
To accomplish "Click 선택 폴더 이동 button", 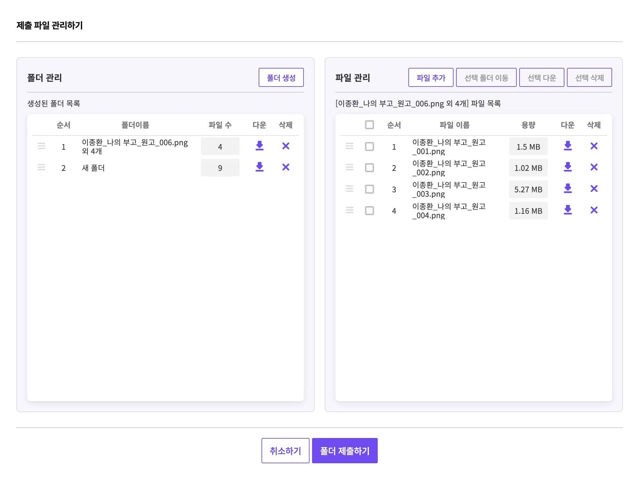I will coord(486,77).
